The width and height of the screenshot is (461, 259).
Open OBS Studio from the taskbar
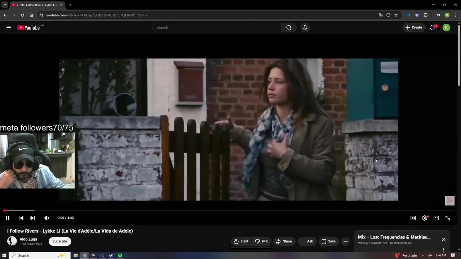point(102,255)
